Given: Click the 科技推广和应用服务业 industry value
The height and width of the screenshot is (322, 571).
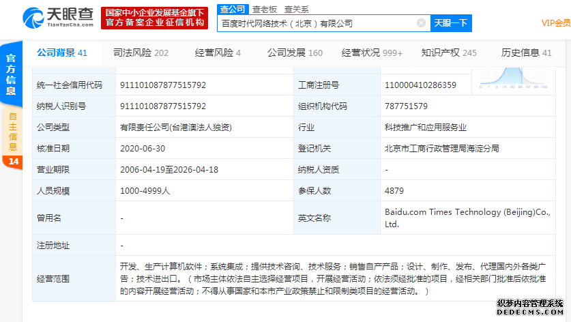Looking at the screenshot, I should click(425, 128).
